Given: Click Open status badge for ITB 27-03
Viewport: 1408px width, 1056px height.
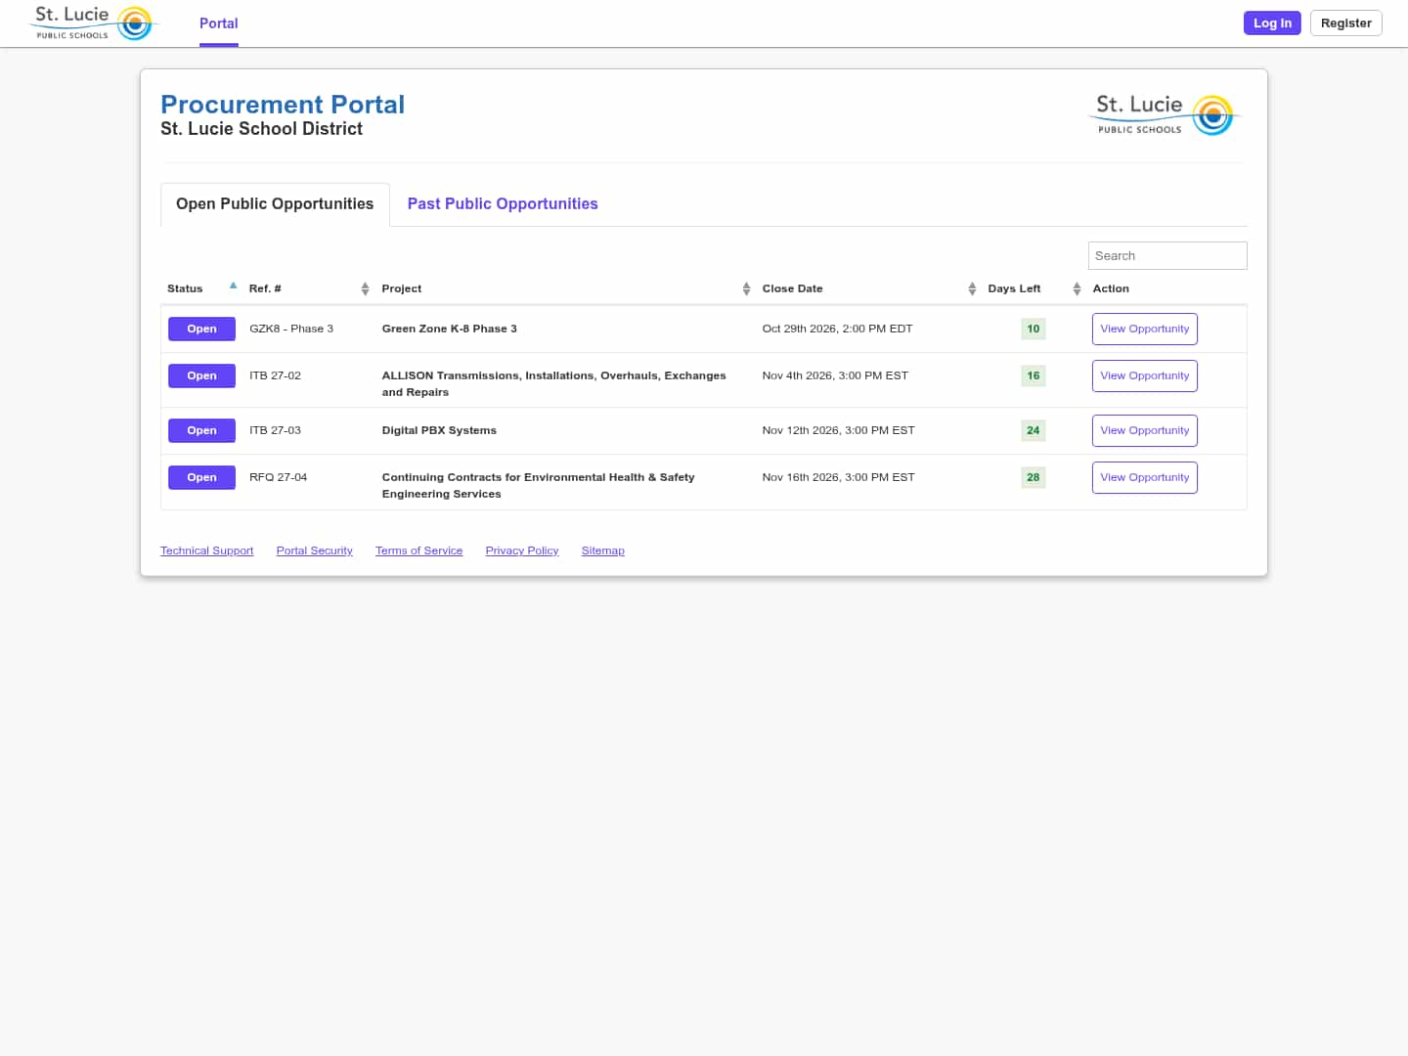Looking at the screenshot, I should point(201,430).
